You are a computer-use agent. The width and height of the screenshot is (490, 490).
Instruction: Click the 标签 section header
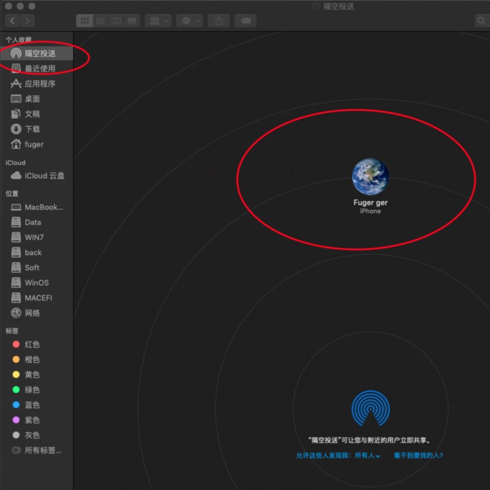[12, 331]
